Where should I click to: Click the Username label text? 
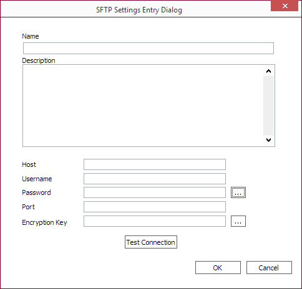coord(37,179)
